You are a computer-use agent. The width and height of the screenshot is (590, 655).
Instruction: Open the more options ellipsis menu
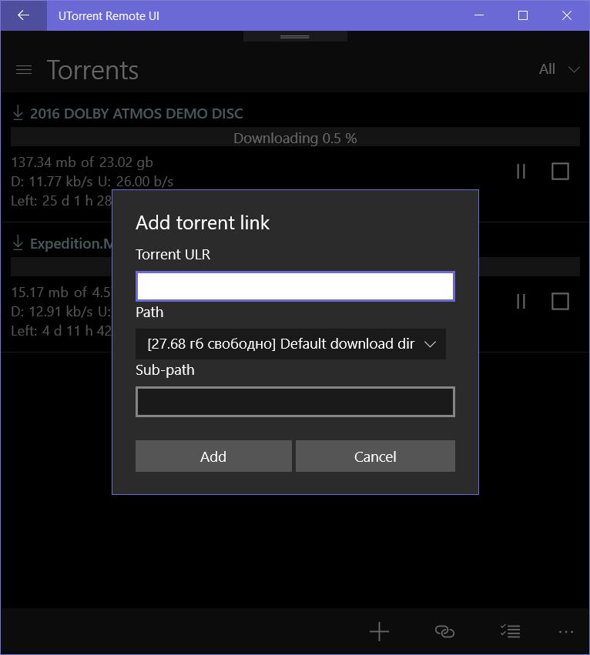(566, 632)
